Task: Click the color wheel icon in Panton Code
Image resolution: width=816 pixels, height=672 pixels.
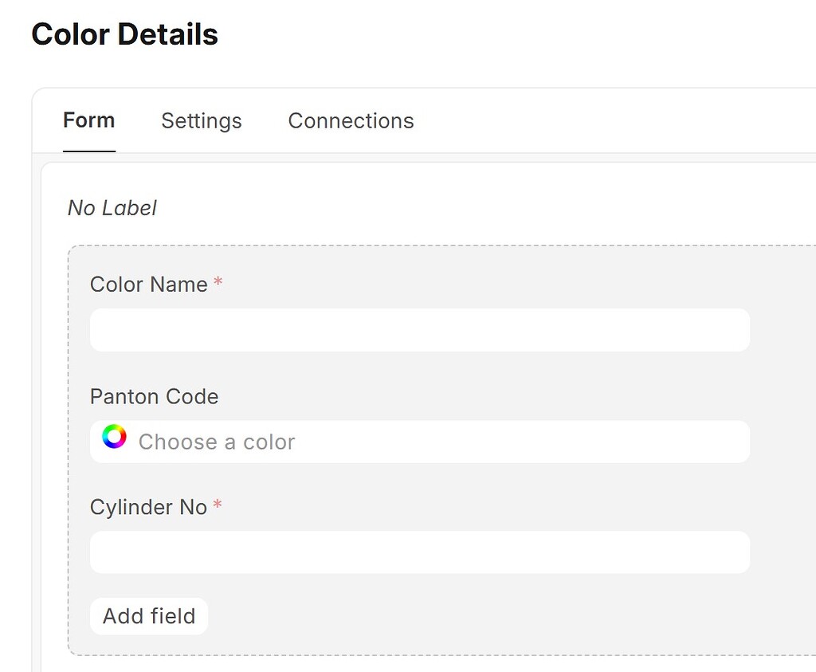Action: click(114, 436)
